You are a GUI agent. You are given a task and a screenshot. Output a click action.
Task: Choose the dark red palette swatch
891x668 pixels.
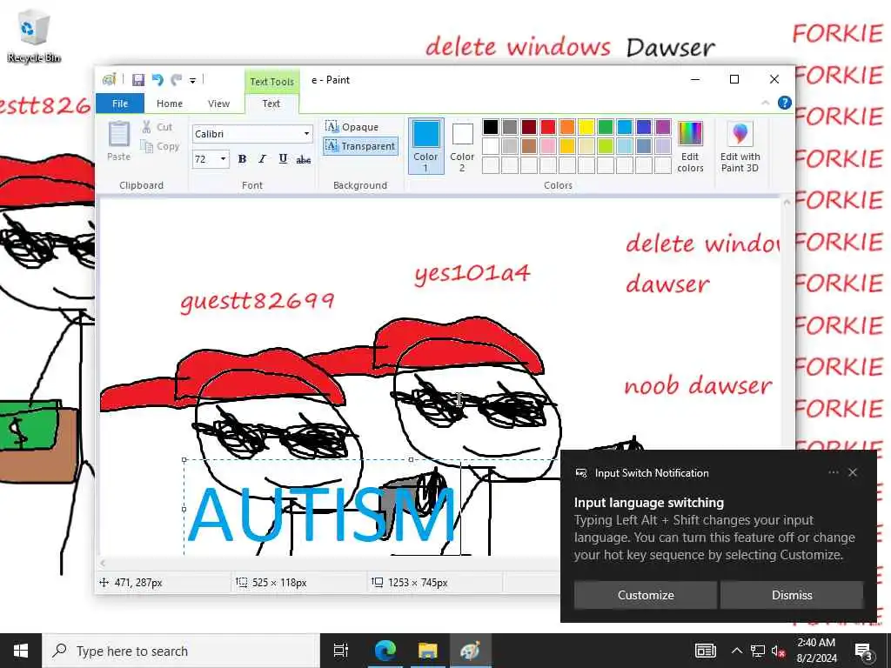[x=529, y=127]
